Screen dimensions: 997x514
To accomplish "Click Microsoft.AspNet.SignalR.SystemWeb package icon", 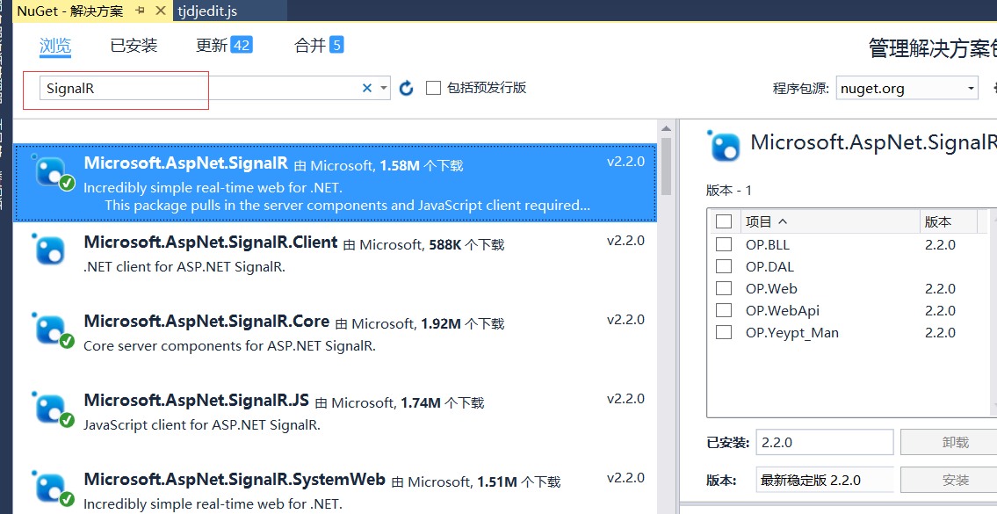I will click(x=53, y=489).
